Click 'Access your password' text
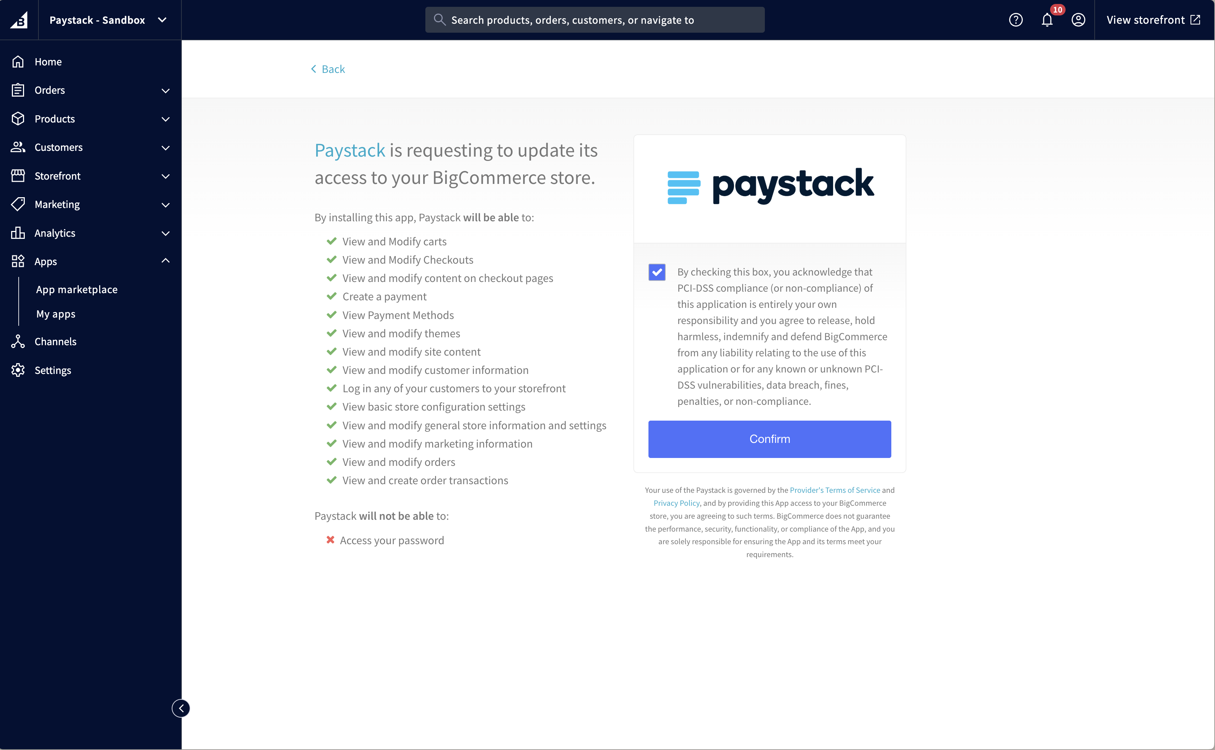Screen dimensions: 1215x750 click(x=392, y=540)
